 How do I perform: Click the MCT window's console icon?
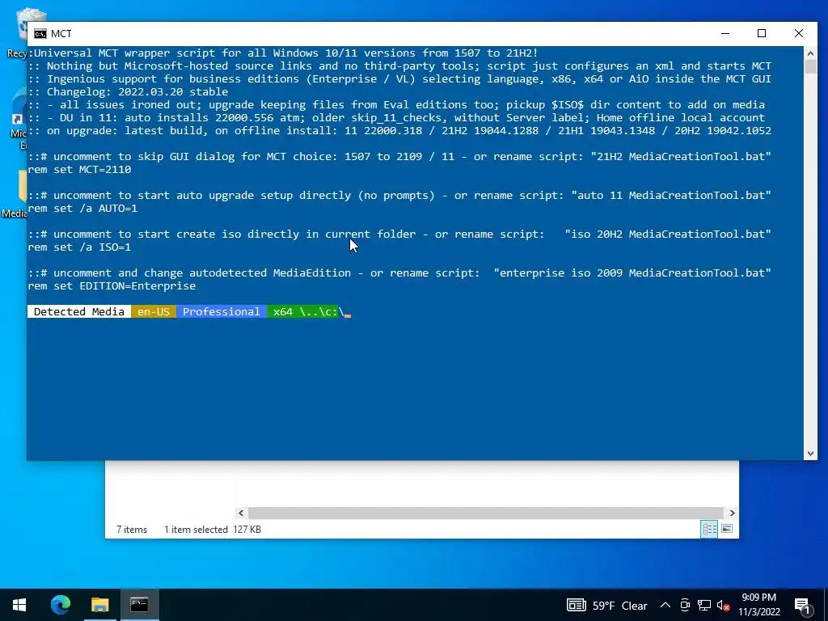click(40, 34)
